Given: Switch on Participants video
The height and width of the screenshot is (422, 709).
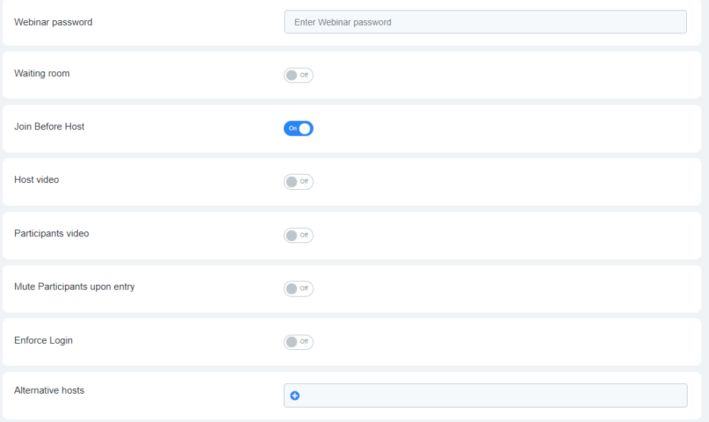Looking at the screenshot, I should coord(298,236).
